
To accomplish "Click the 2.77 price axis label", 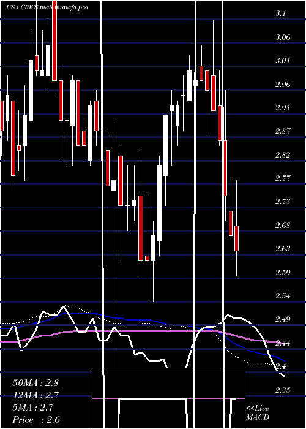I will coord(283,178).
